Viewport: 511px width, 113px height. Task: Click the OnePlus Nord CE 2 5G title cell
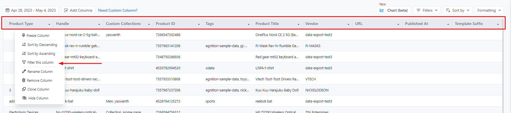(x=277, y=35)
